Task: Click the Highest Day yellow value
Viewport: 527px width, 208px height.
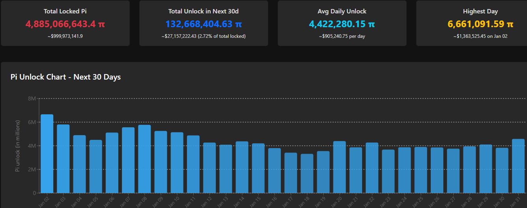Action: click(480, 24)
